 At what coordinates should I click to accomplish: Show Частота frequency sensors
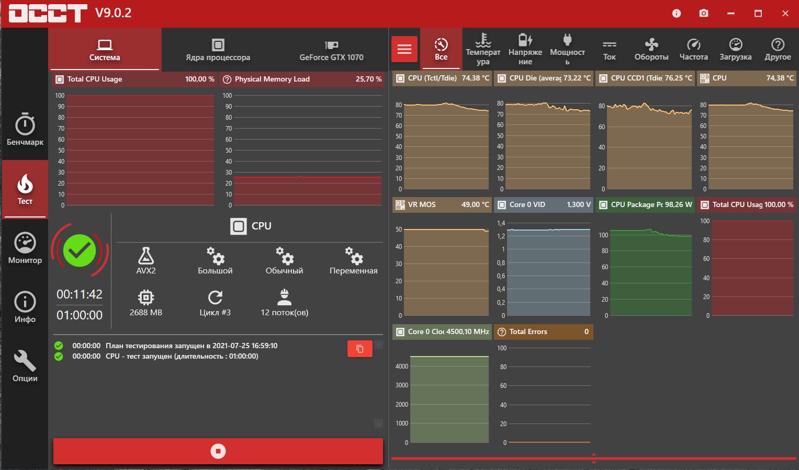(693, 50)
